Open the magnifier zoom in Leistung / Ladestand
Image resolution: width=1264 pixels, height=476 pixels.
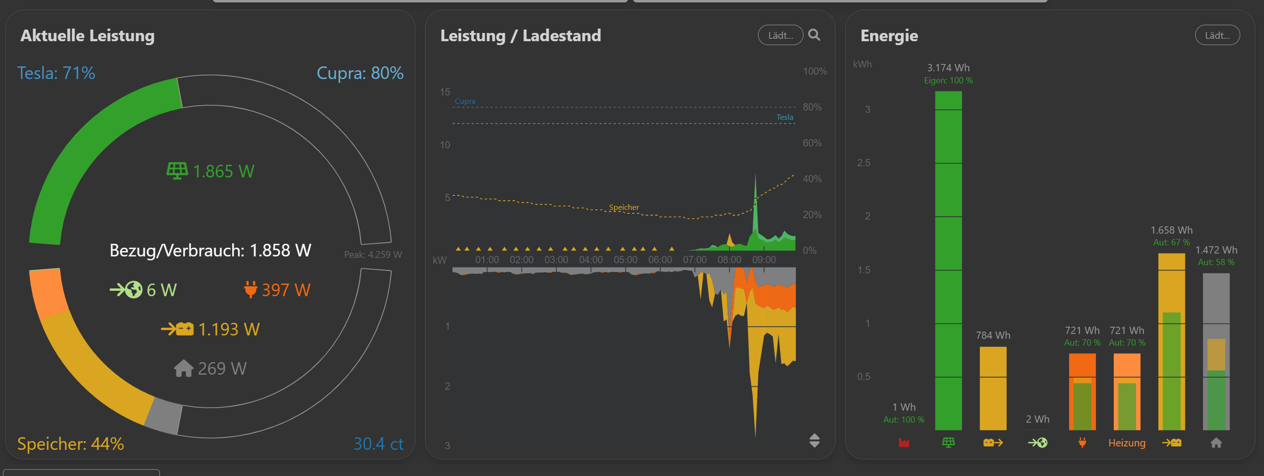(814, 35)
